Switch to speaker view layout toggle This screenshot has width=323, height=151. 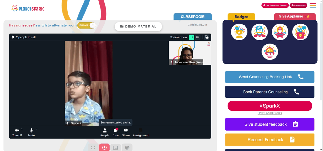pyautogui.click(x=191, y=37)
